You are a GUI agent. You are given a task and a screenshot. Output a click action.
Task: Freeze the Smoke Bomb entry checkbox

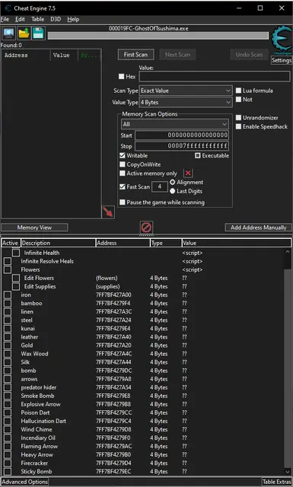pos(8,396)
